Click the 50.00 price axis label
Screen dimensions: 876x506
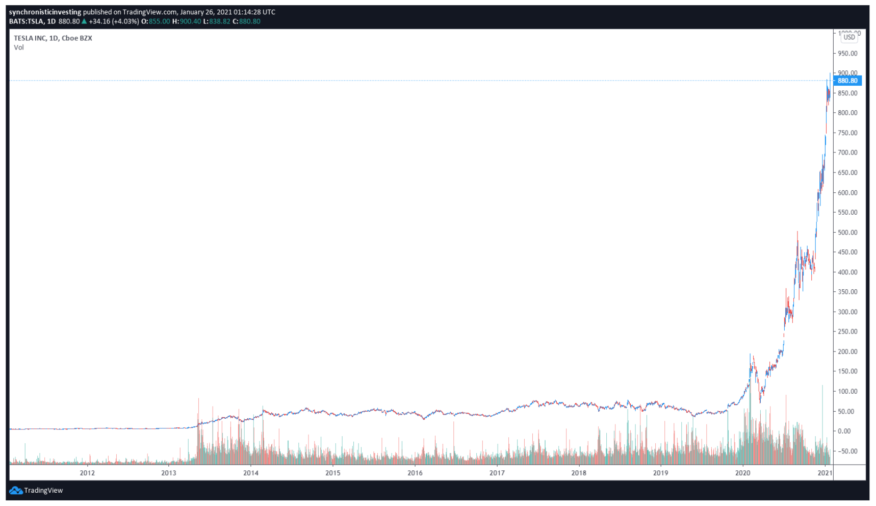846,412
